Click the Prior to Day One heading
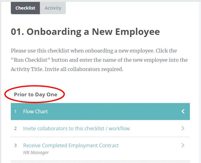201x163 pixels. point(36,94)
